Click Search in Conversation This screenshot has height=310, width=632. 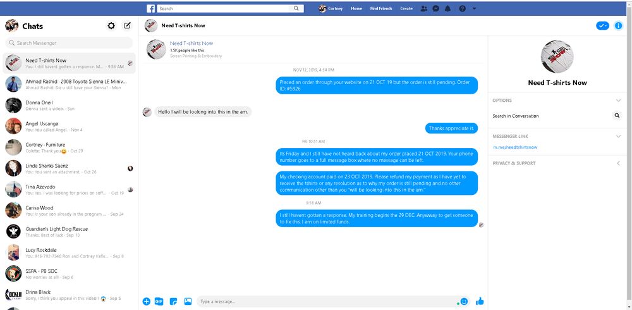516,116
